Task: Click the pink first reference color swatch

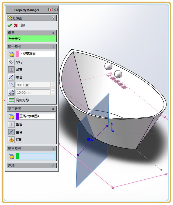Action: [17, 54]
